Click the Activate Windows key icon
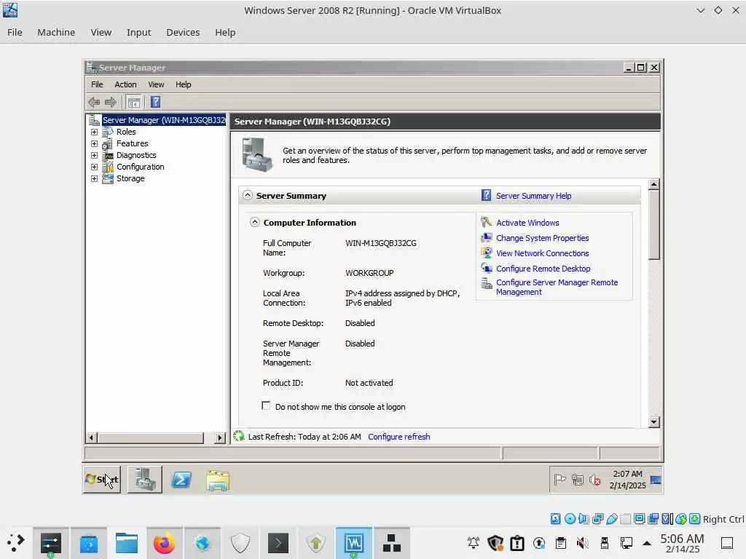The width and height of the screenshot is (746, 559). click(x=486, y=222)
